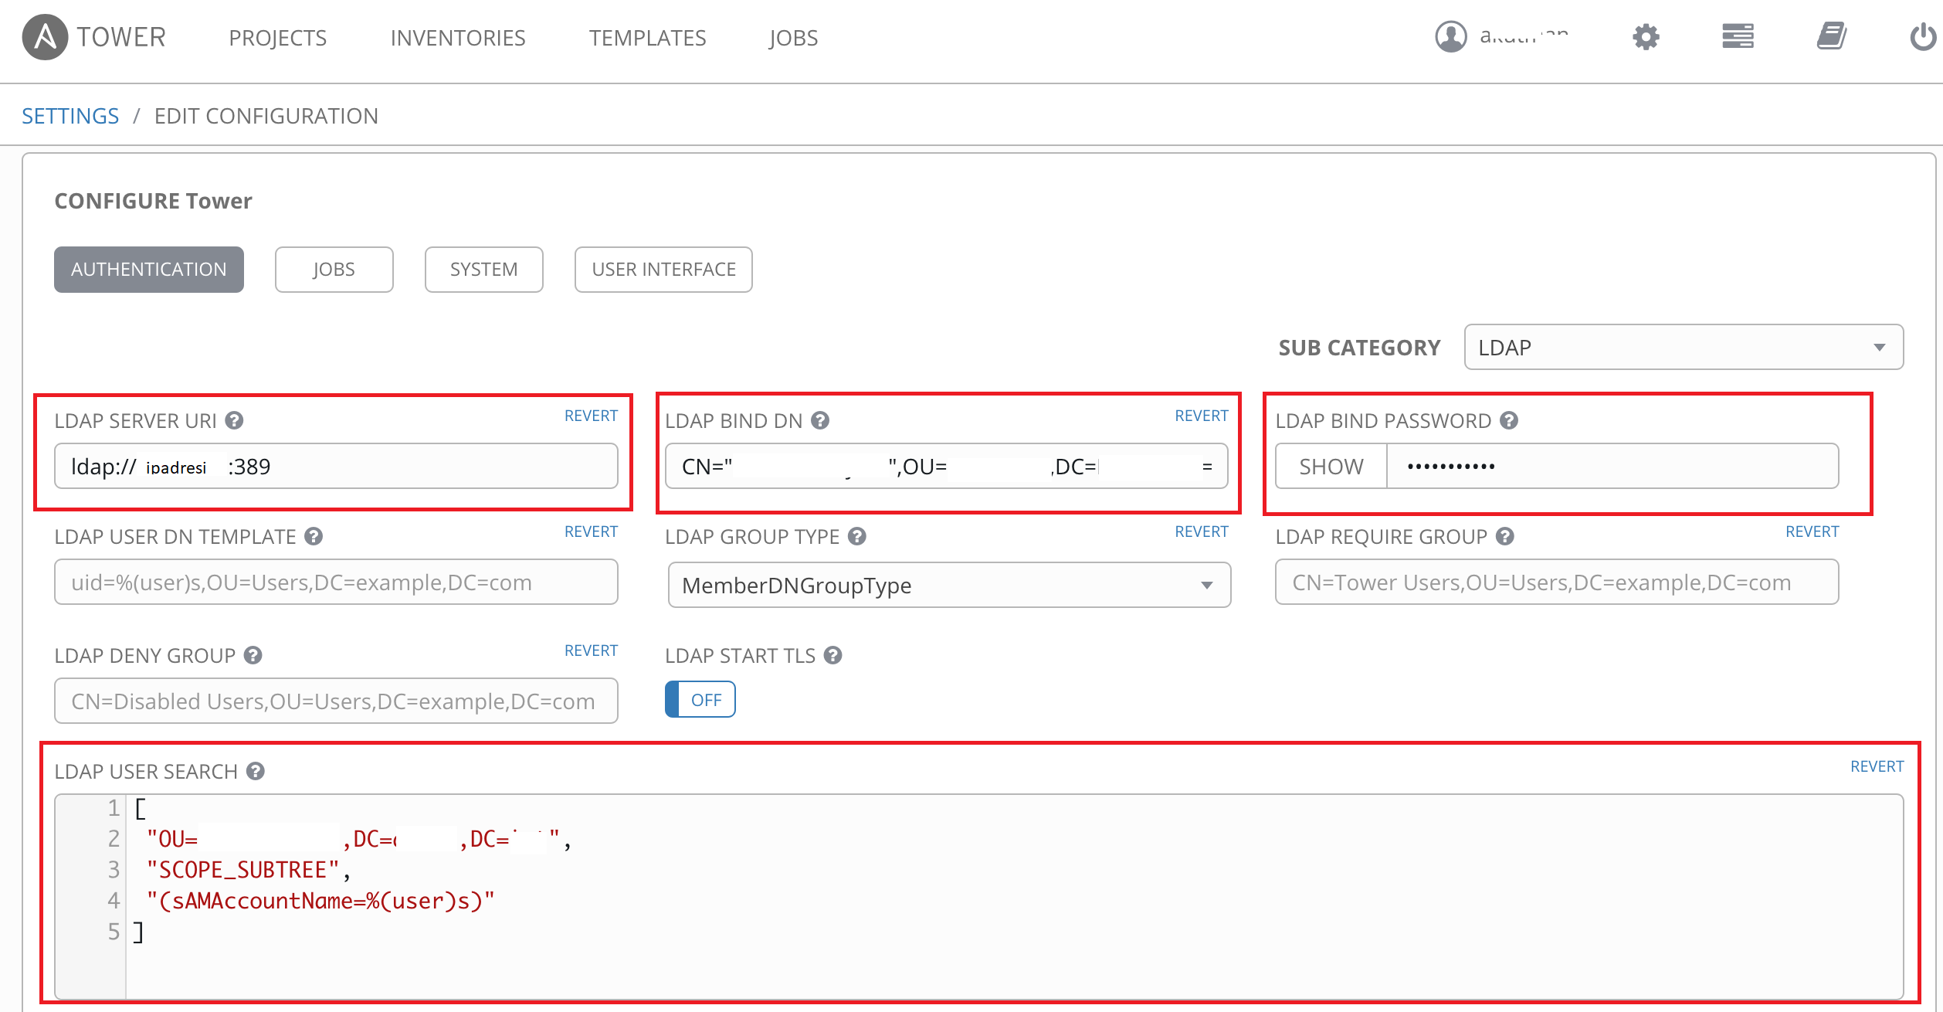
Task: Revert the LDAP Require Group
Action: 1812,531
